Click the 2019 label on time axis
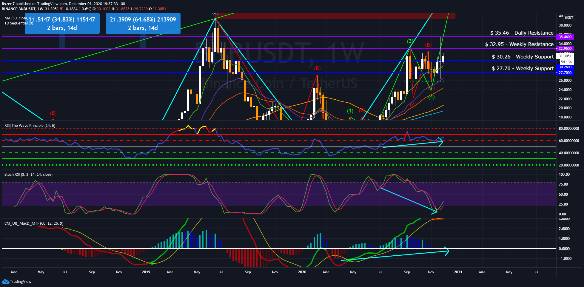The image size is (584, 287). point(146,272)
